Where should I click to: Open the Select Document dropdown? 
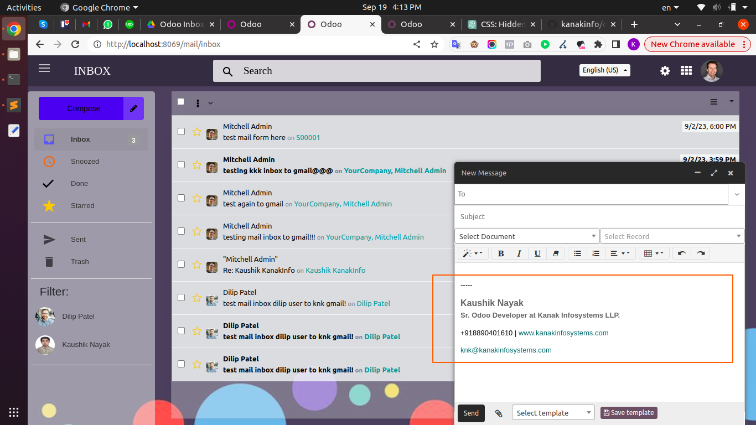click(527, 236)
